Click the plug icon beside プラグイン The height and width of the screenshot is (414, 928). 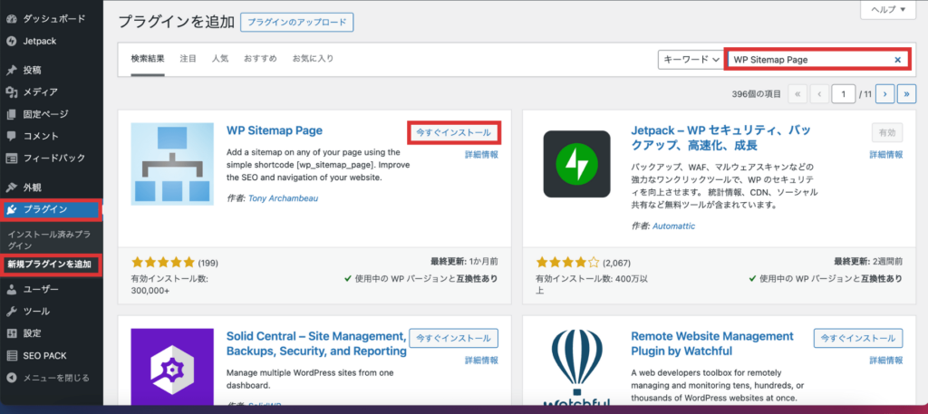click(11, 209)
